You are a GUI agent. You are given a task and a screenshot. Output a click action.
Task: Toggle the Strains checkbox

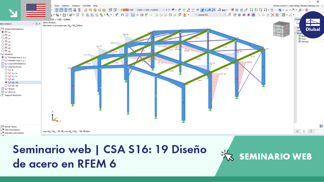click(2, 89)
